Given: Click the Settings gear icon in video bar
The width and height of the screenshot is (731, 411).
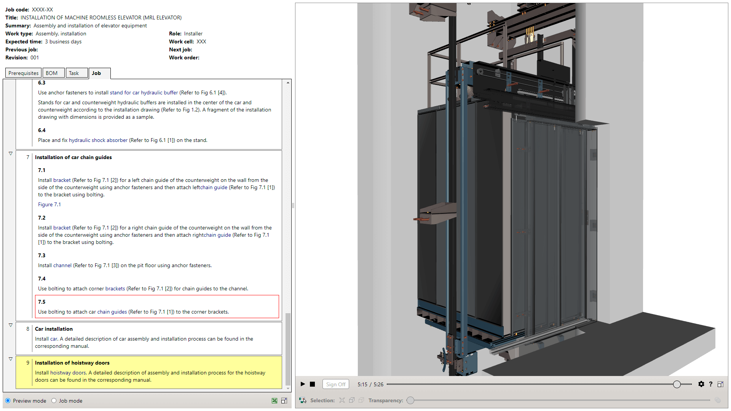Looking at the screenshot, I should pyautogui.click(x=699, y=384).
